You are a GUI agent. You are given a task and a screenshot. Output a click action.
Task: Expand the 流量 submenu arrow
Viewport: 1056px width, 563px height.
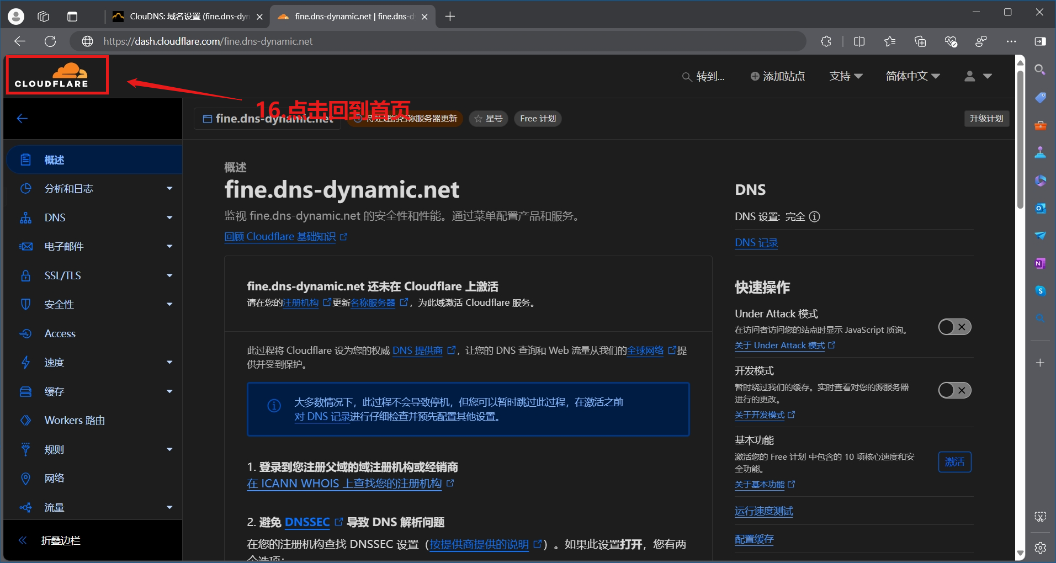pos(169,507)
